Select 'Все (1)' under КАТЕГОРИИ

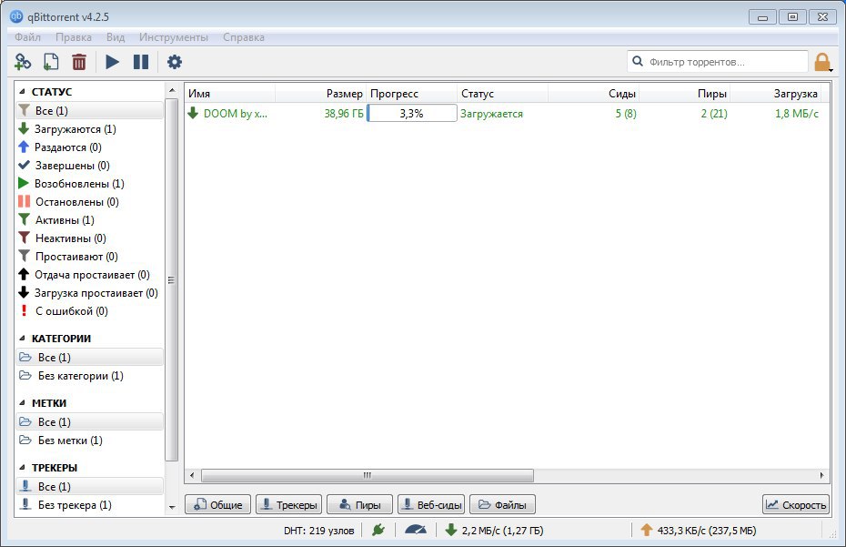89,358
